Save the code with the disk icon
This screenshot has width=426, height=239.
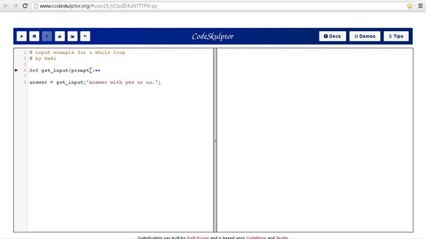click(x=34, y=37)
